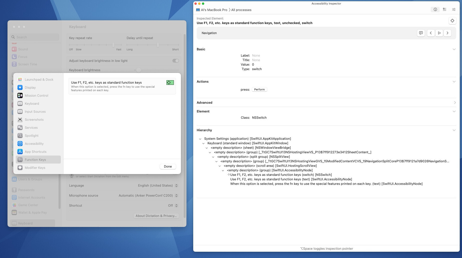Image resolution: width=462 pixels, height=258 pixels.
Task: Expand the Advanced section
Action: click(454, 102)
